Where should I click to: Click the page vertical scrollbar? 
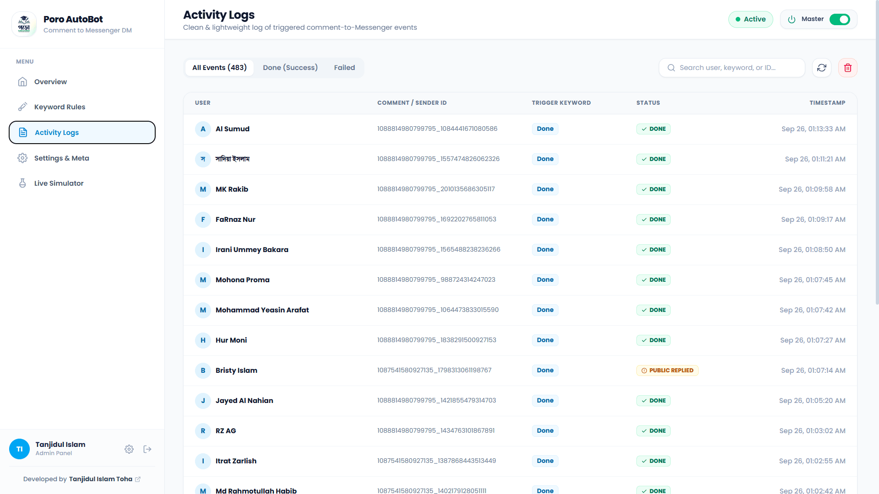877,153
